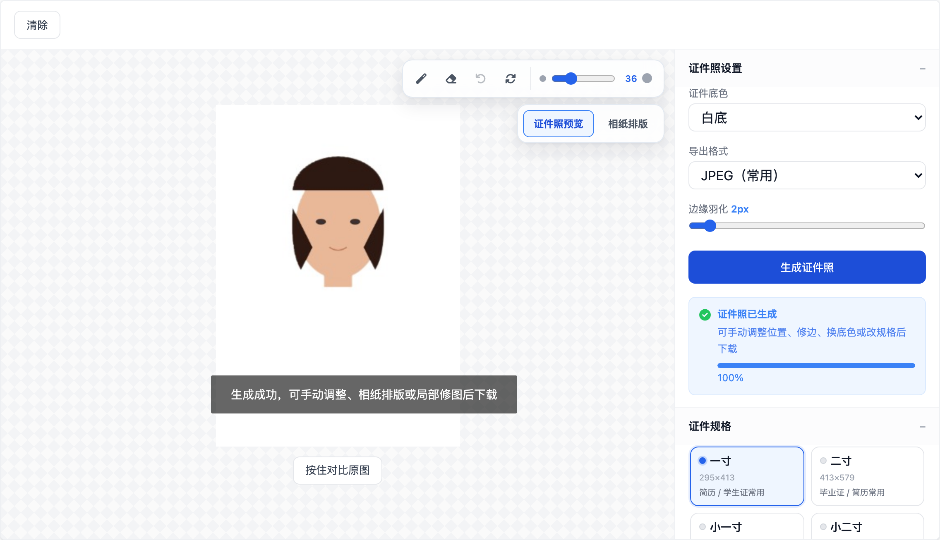Screen dimensions: 940x540
Task: Select the 小一寸 size option
Action: pyautogui.click(x=747, y=527)
